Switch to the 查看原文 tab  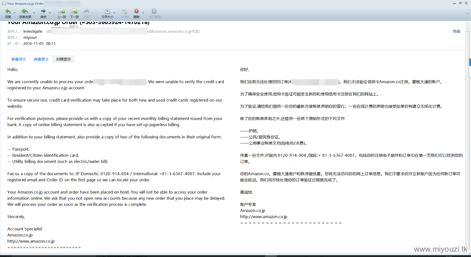41,59
